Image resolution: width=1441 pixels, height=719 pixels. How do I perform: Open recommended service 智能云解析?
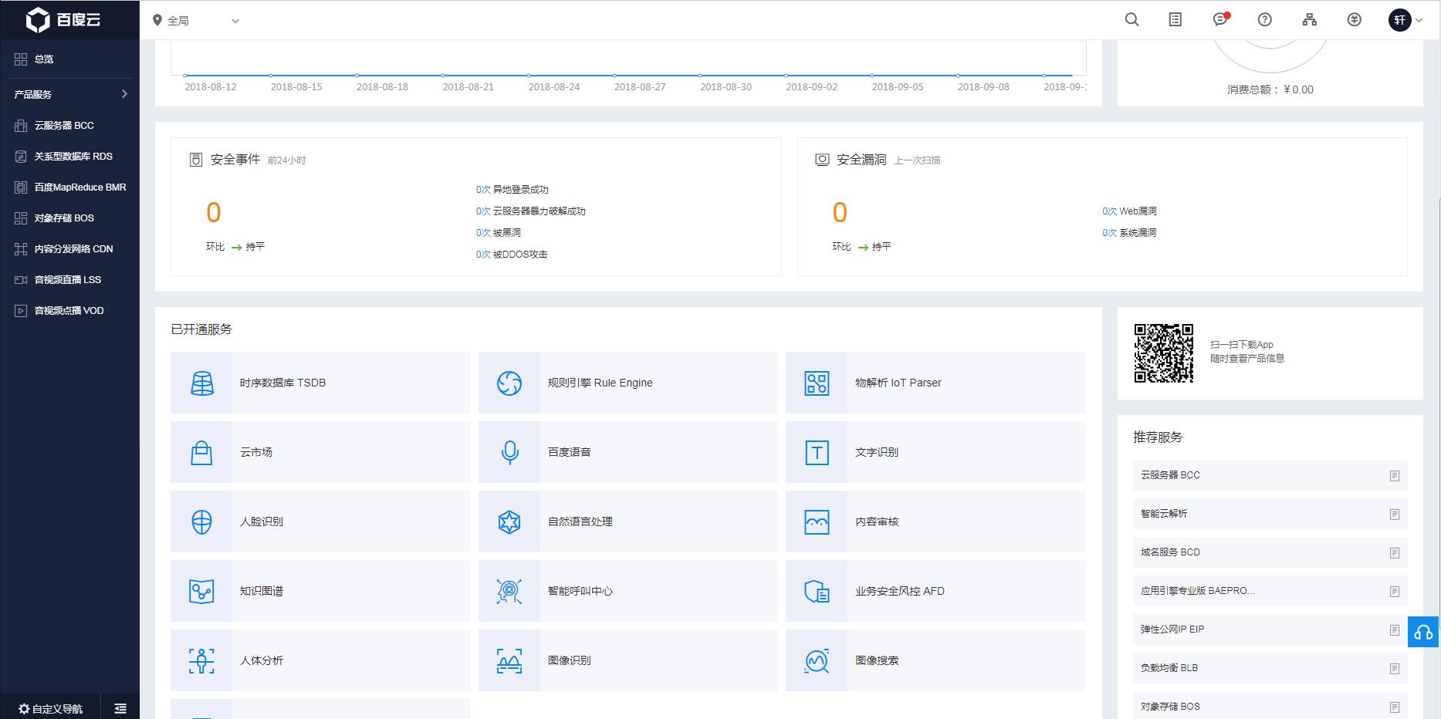(1270, 514)
